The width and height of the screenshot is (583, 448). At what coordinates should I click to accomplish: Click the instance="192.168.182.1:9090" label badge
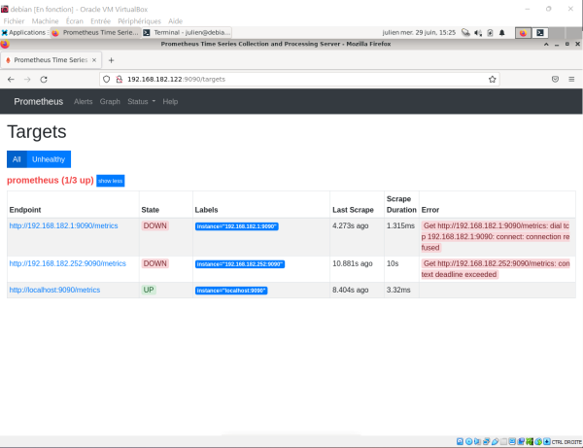(x=237, y=226)
